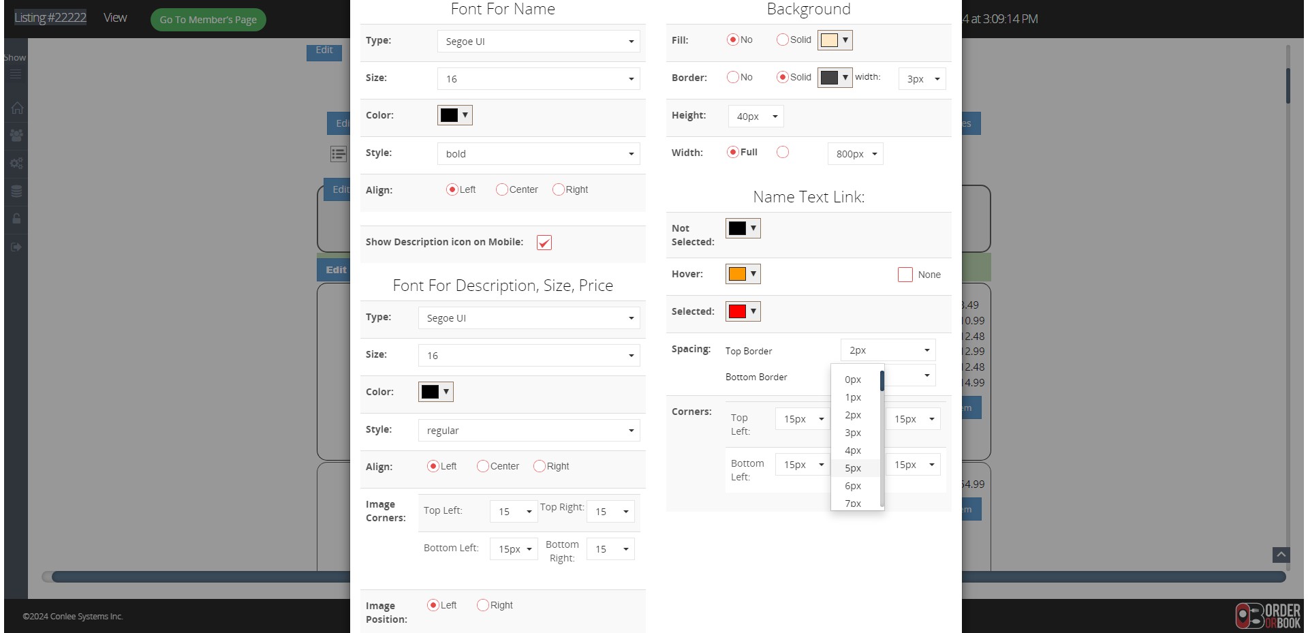Image resolution: width=1308 pixels, height=633 pixels.
Task: Open Settings via the gears sidebar icon
Action: pyautogui.click(x=16, y=163)
